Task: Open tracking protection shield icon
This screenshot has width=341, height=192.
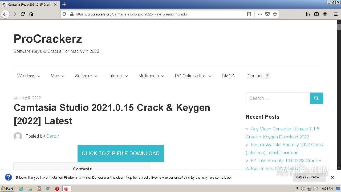Action: click(x=64, y=14)
